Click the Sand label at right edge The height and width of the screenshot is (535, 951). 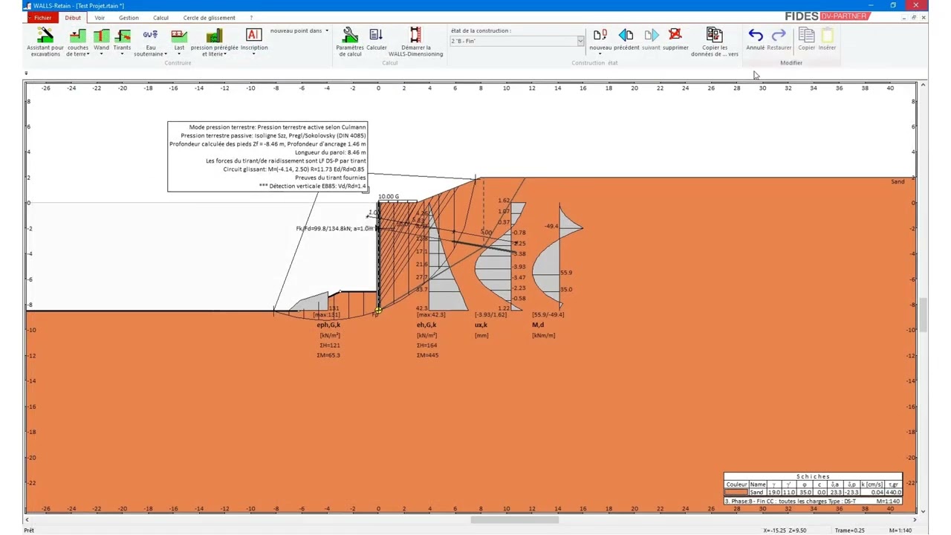click(898, 182)
